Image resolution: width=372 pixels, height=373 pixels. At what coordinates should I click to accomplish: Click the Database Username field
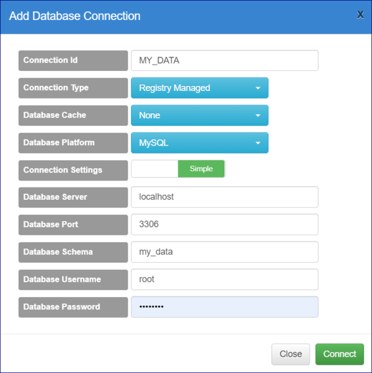click(x=224, y=279)
